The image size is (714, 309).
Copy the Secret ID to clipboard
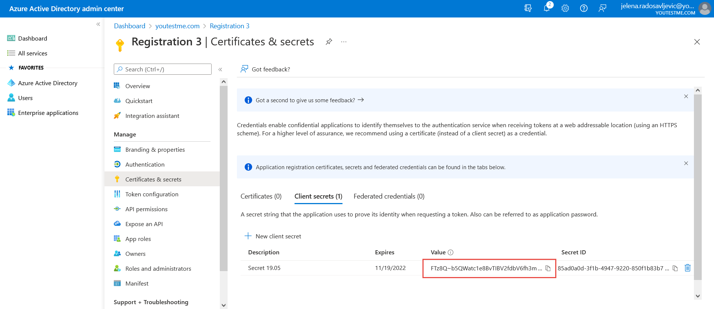pos(675,268)
